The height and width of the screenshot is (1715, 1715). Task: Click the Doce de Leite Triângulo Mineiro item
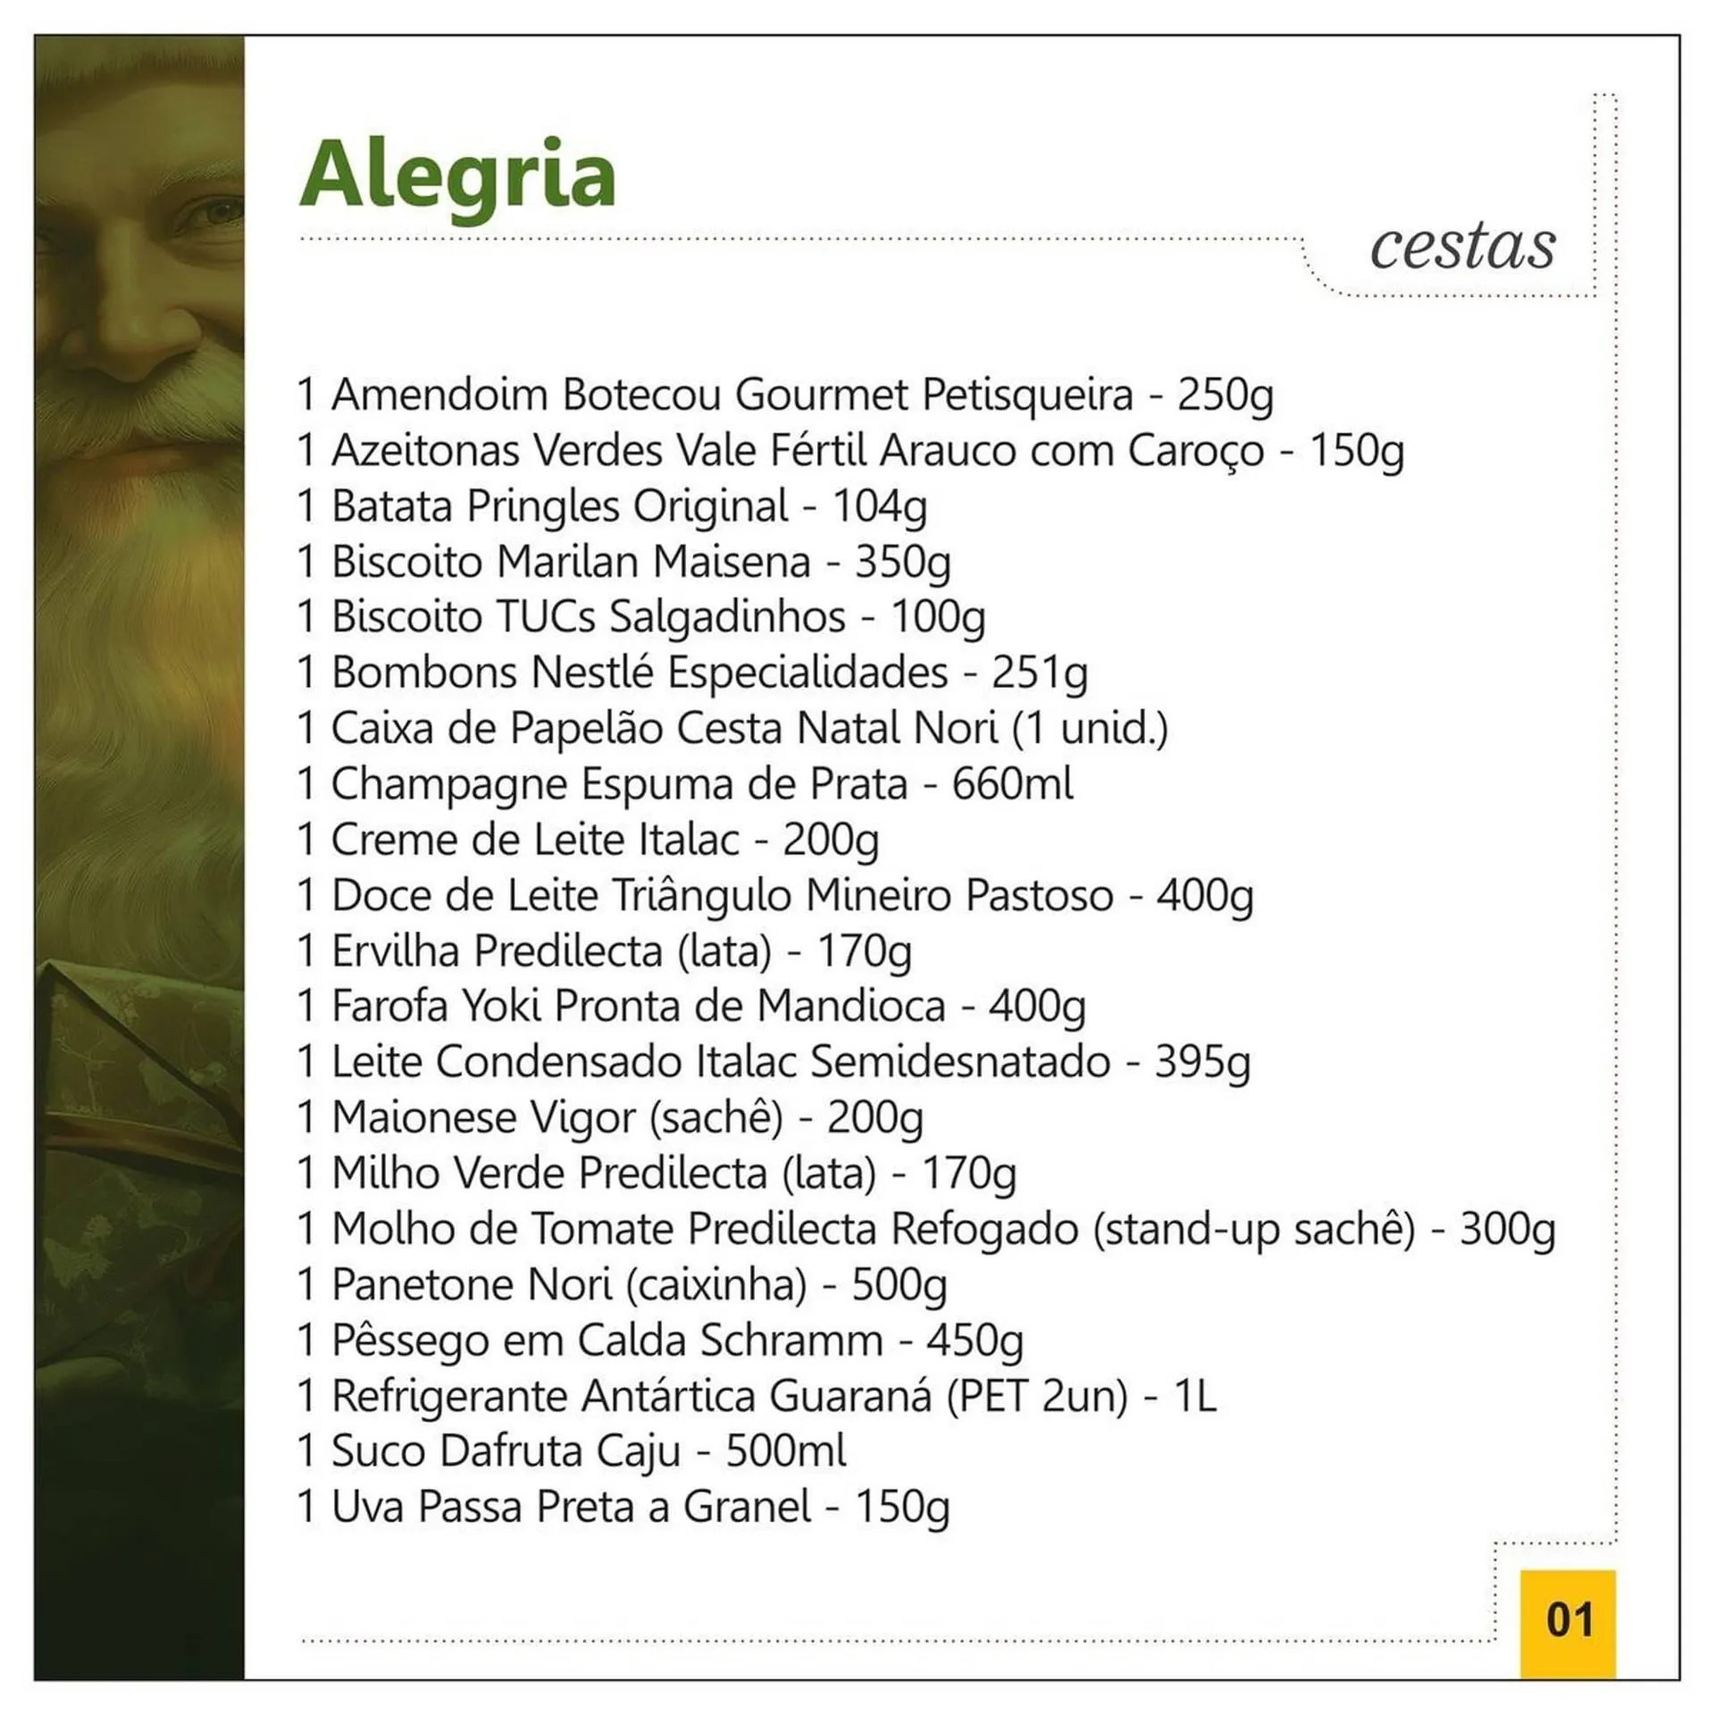point(774,895)
